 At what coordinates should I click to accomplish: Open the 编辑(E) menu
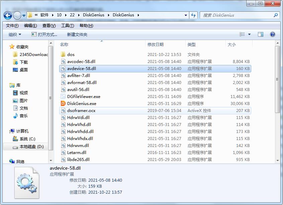point(30,26)
